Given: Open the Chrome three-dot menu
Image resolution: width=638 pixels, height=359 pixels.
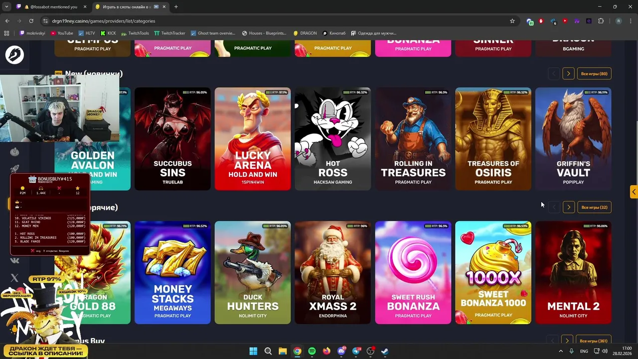Looking at the screenshot, I should click(x=631, y=21).
